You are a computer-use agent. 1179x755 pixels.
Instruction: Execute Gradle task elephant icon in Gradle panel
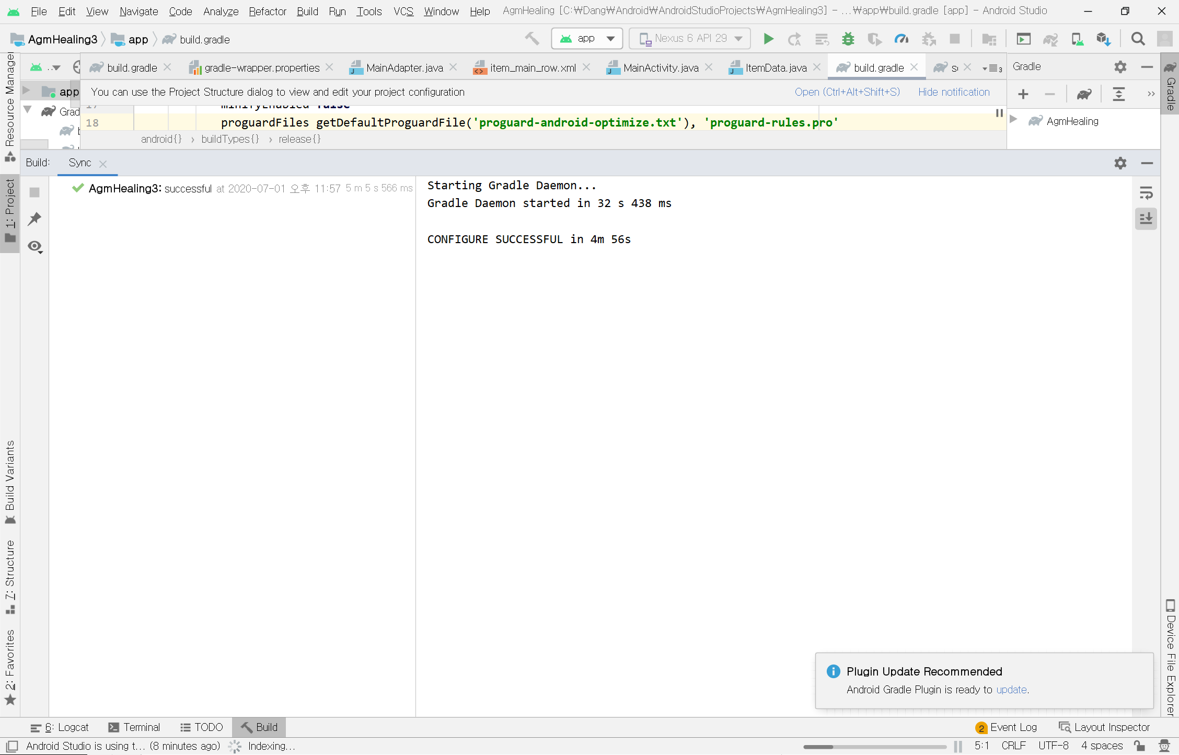[1084, 94]
